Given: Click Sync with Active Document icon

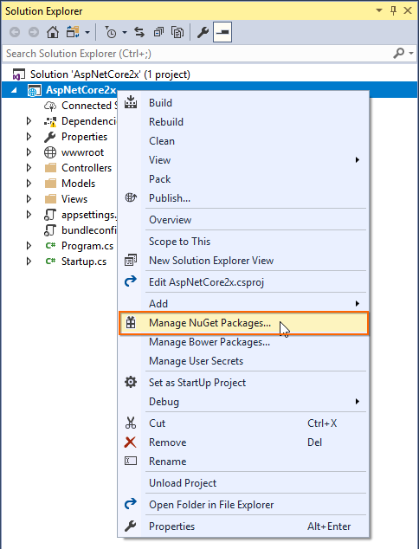Looking at the screenshot, I should click(139, 33).
